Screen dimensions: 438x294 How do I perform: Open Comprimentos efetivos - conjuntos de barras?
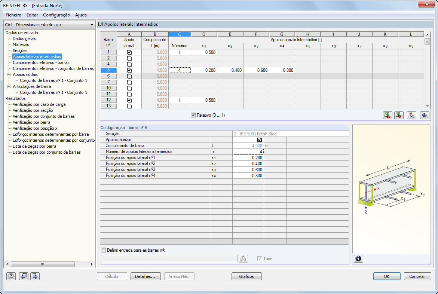coord(53,68)
